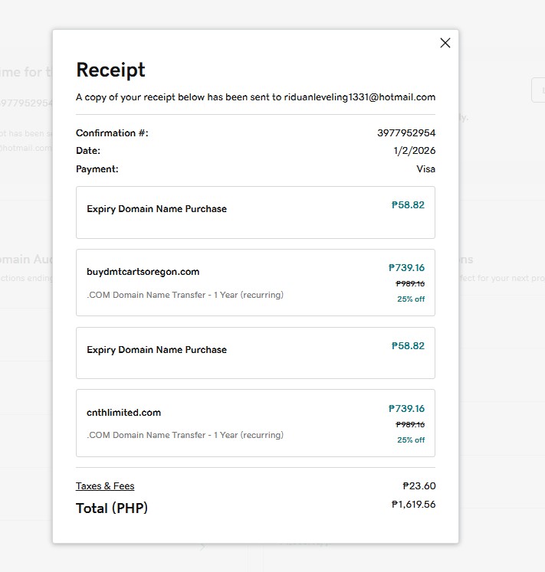Click the domain transfer description under cnthlimited.com
545x572 pixels.
185,435
